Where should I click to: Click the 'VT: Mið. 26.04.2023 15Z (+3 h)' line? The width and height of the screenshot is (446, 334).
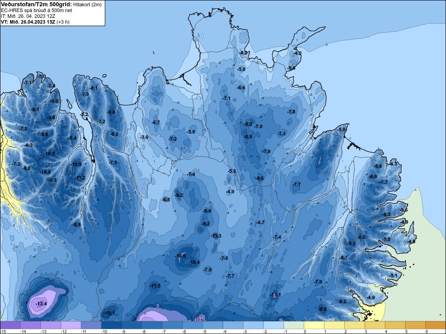click(x=35, y=21)
